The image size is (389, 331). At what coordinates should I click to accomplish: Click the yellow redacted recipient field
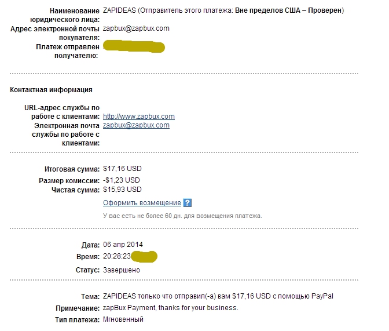(x=134, y=46)
